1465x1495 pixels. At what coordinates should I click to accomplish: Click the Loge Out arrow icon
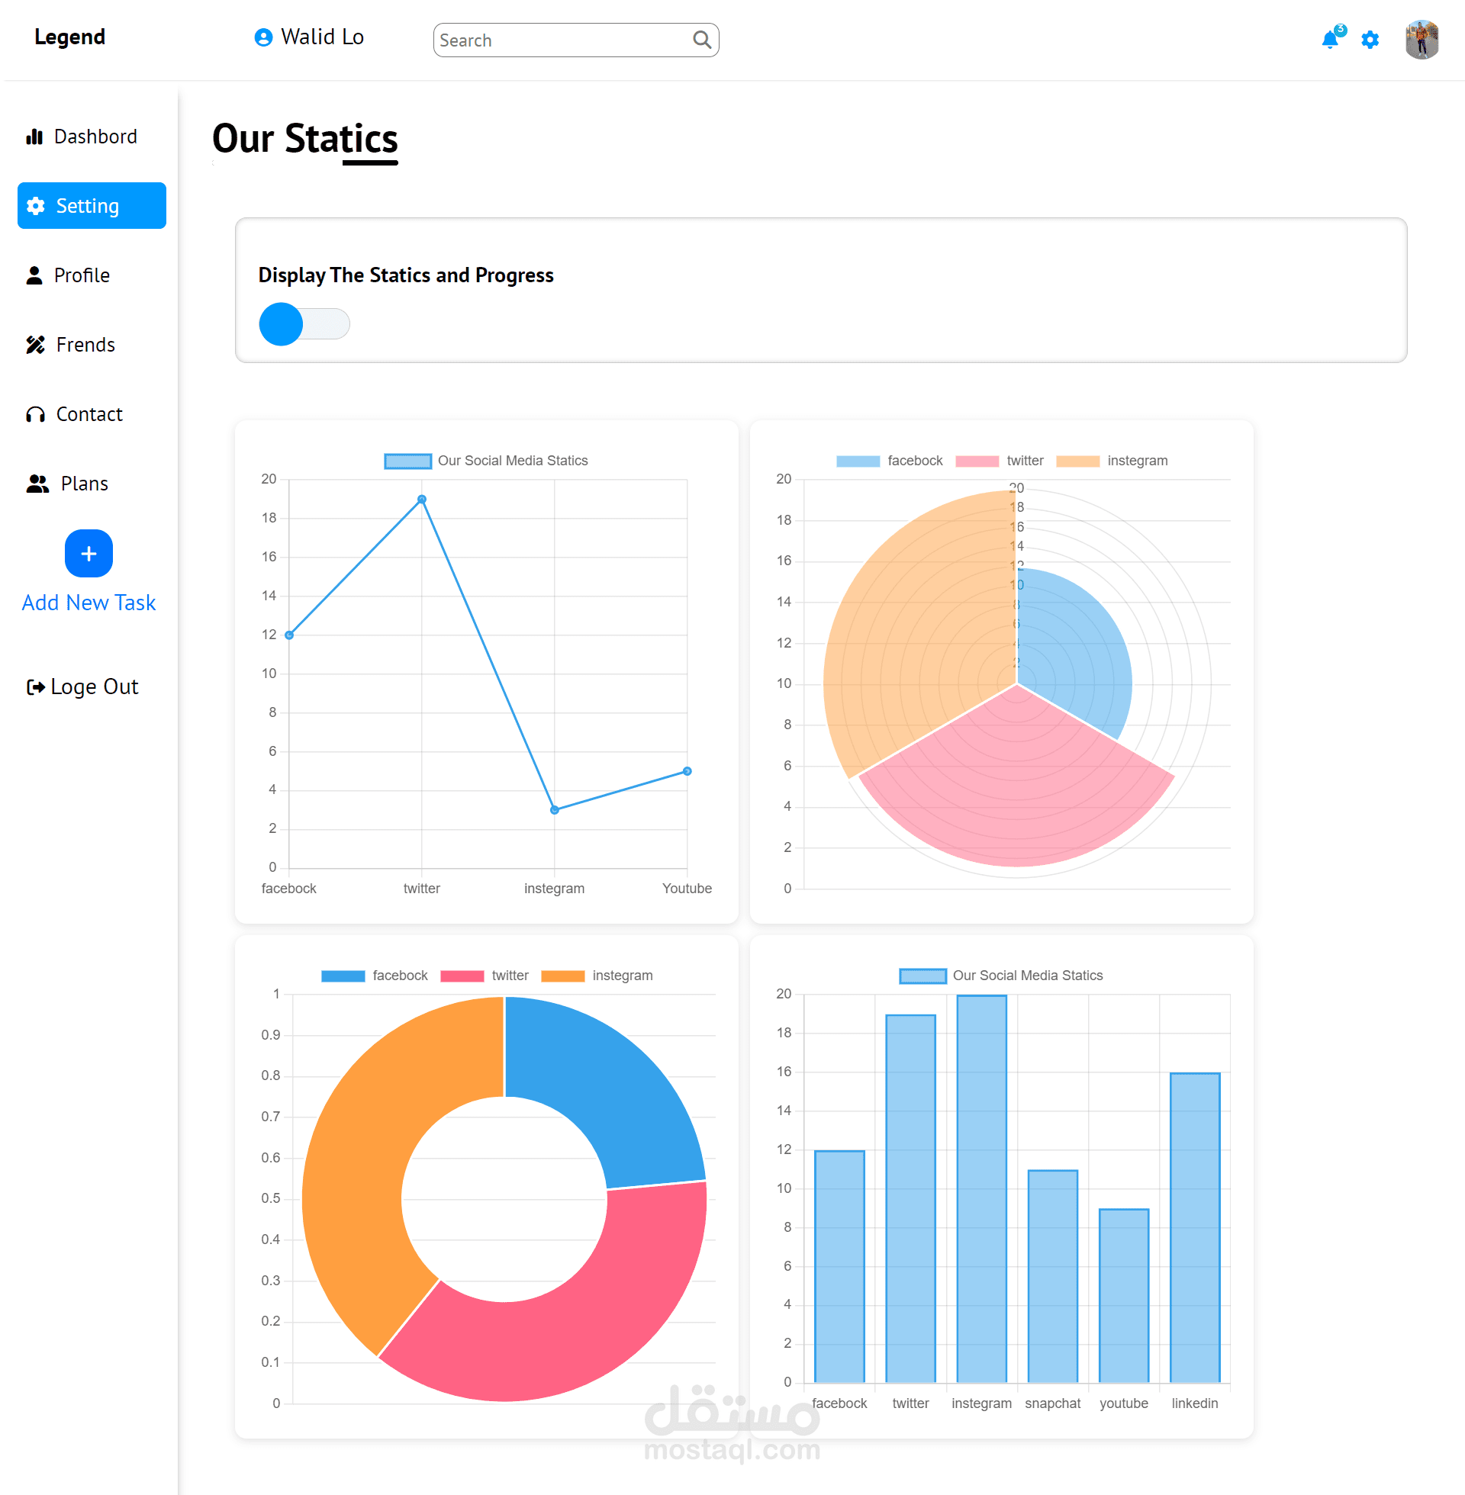(35, 686)
